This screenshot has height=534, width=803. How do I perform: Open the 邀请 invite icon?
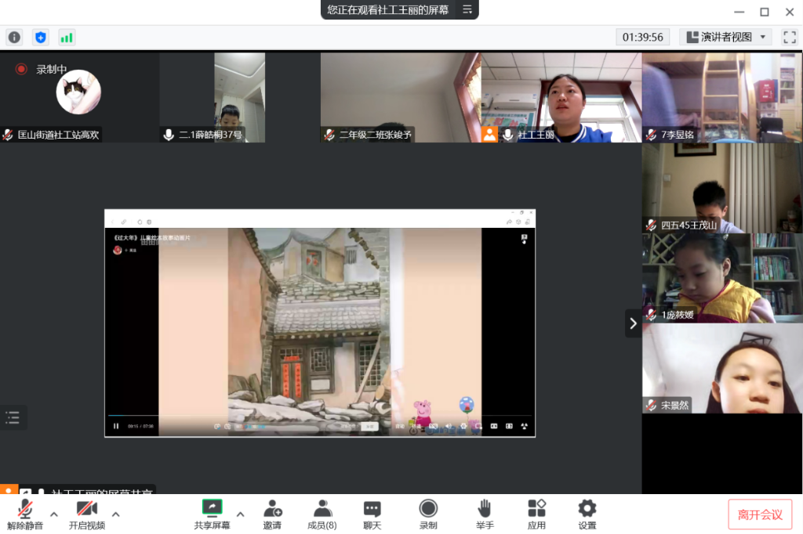click(272, 514)
